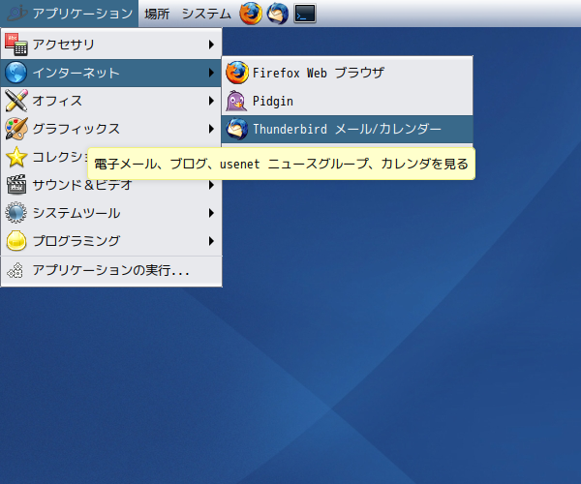Choose アプリケーションの実行... to run a command
The width and height of the screenshot is (581, 484).
click(111, 271)
